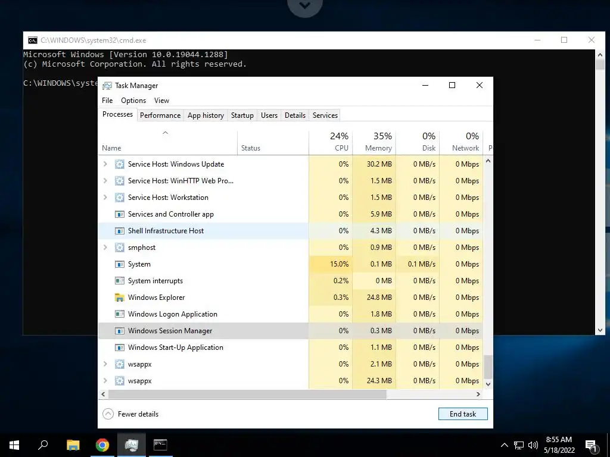Click horizontal scrollbar right arrow
The height and width of the screenshot is (457, 610).
pyautogui.click(x=478, y=394)
